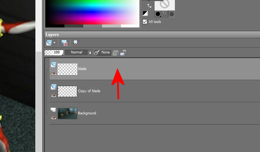Toggle the lock transparency padlock icon
Image resolution: width=260 pixels, height=152 pixels.
(x=123, y=53)
